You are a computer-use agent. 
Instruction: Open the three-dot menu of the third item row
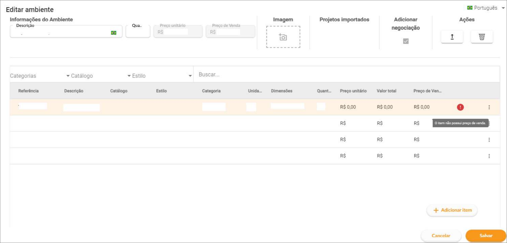click(x=489, y=140)
